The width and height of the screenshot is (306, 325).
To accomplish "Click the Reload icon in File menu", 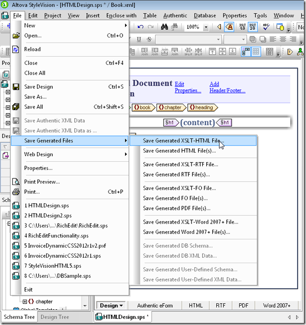I will (16, 49).
